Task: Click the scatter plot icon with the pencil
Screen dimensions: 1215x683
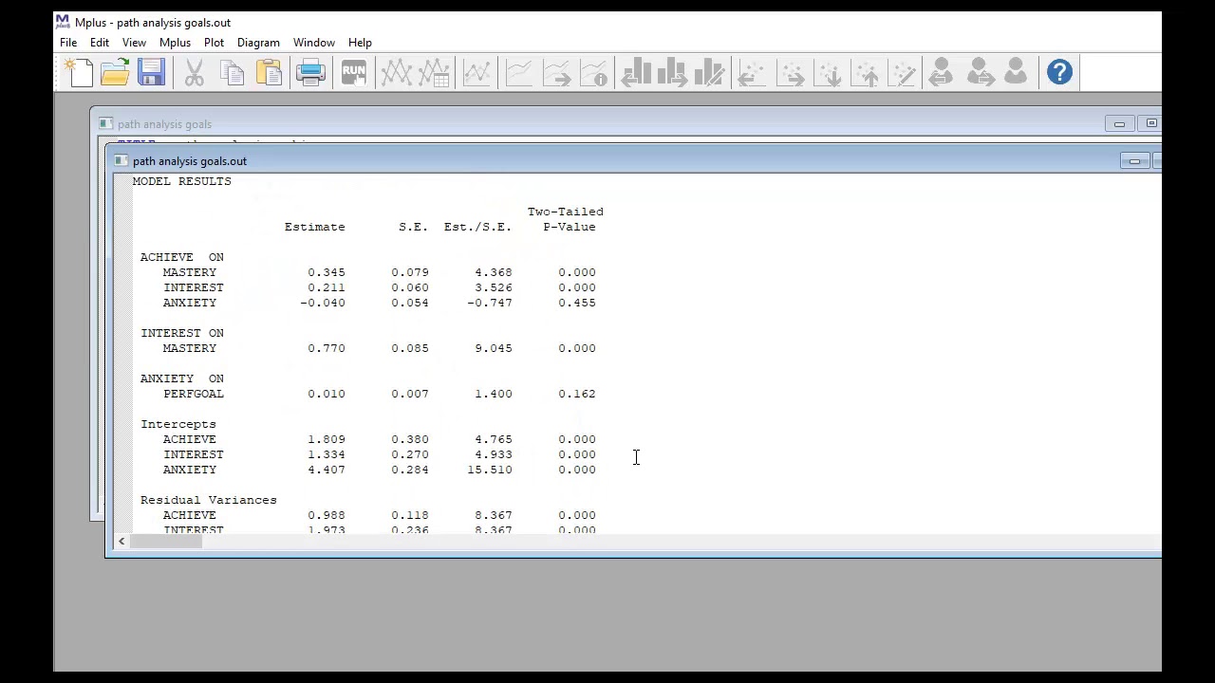Action: (x=903, y=72)
